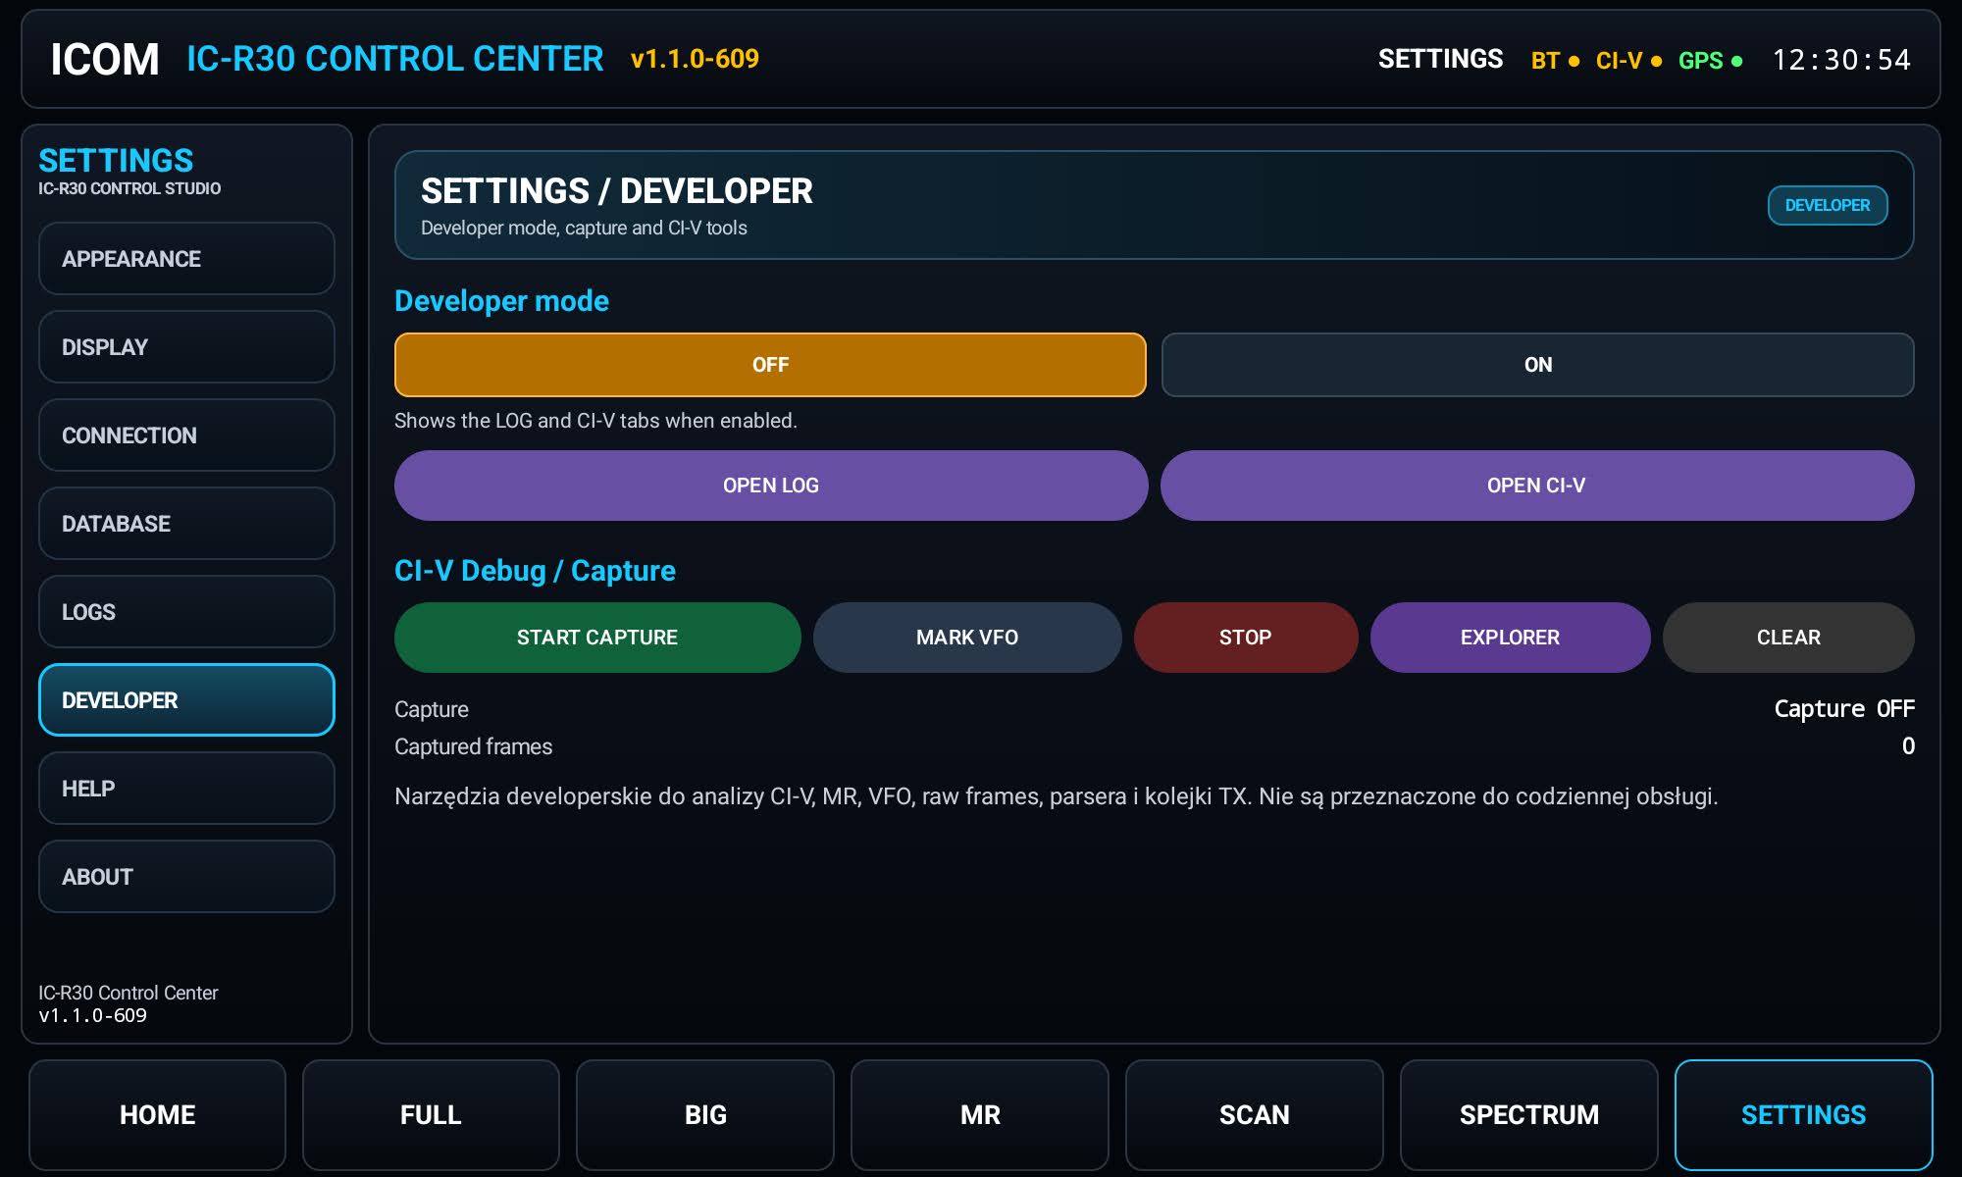Open the LOG viewer button
Viewport: 1962px width, 1177px height.
click(x=771, y=486)
